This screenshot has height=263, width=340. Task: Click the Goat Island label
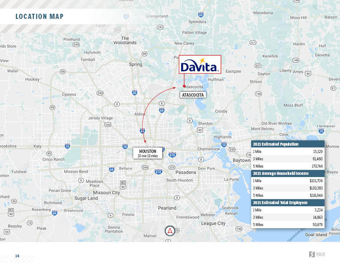tap(316, 235)
